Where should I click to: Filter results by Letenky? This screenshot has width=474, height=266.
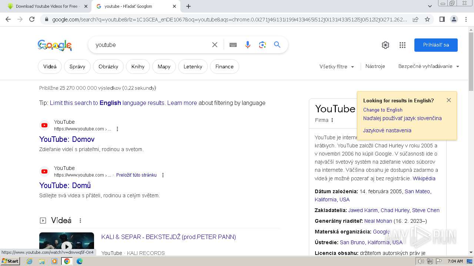coord(193,66)
